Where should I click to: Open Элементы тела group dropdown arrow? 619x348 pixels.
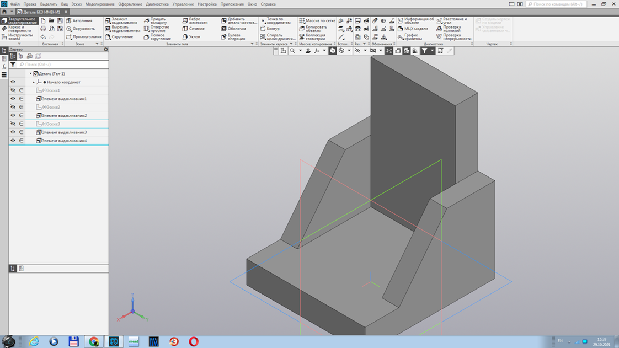[252, 44]
